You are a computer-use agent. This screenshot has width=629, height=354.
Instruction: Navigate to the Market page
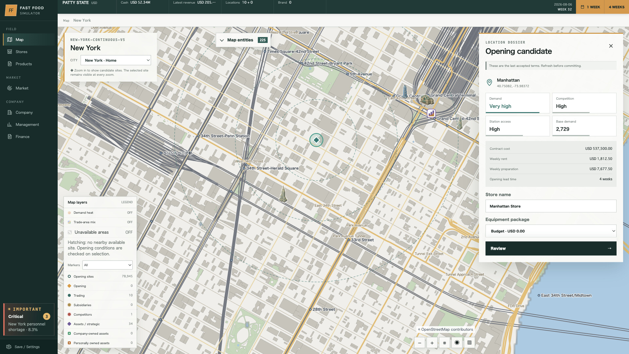coord(29,88)
